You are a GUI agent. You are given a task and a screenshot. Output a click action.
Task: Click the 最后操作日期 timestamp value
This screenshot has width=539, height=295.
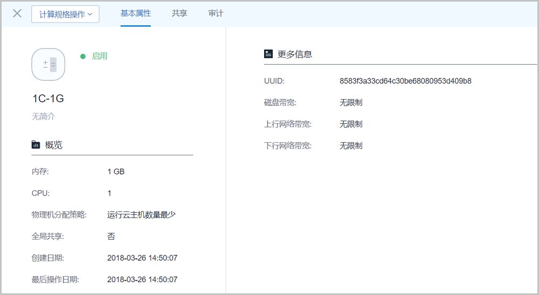[x=142, y=279]
